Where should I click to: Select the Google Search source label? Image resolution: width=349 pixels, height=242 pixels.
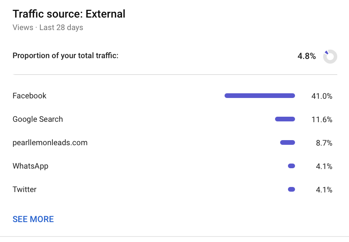pyautogui.click(x=38, y=119)
